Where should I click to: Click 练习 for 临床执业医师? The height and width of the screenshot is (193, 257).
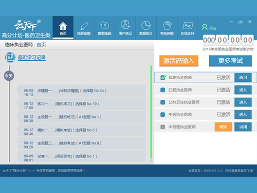(x=243, y=78)
